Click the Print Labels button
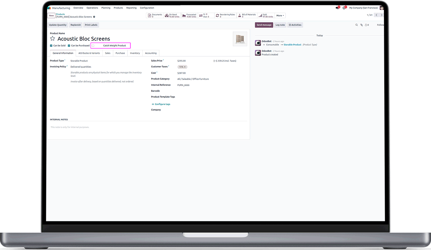The height and width of the screenshot is (250, 431). click(91, 25)
